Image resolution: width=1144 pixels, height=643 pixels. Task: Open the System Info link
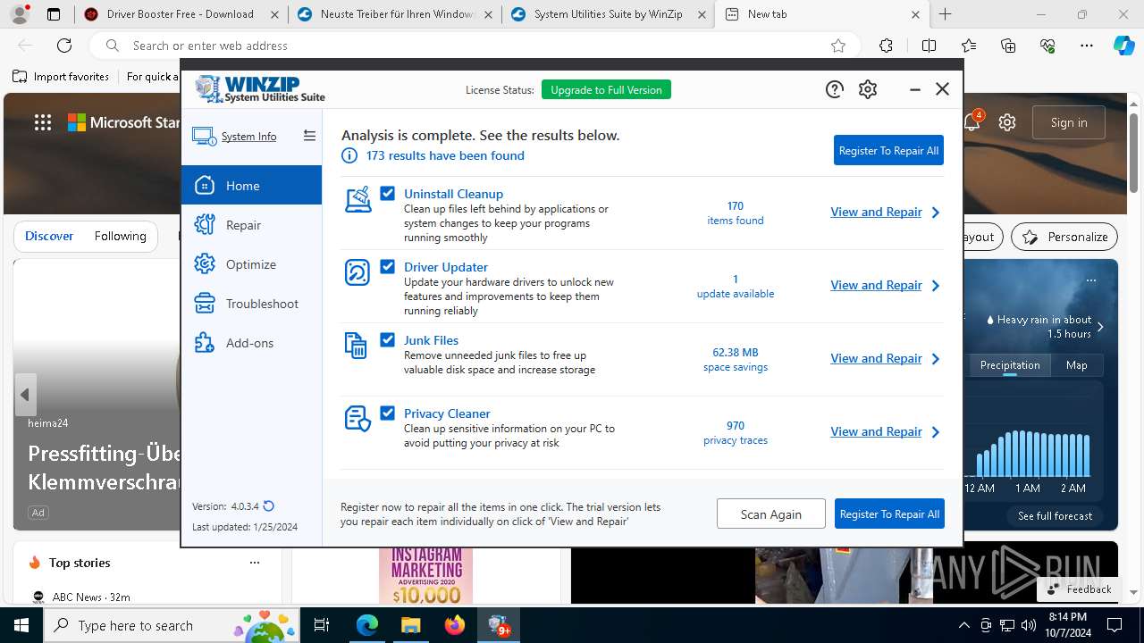248,137
